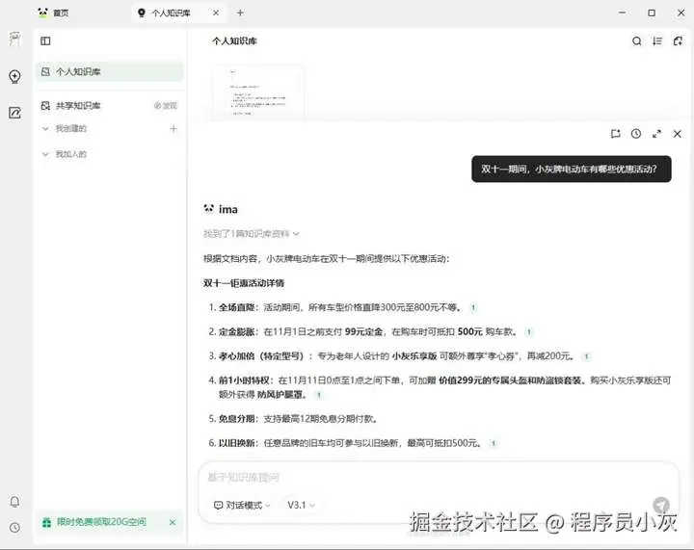Dismiss the 20G空间 promo banner
694x550 pixels.
coord(173,523)
